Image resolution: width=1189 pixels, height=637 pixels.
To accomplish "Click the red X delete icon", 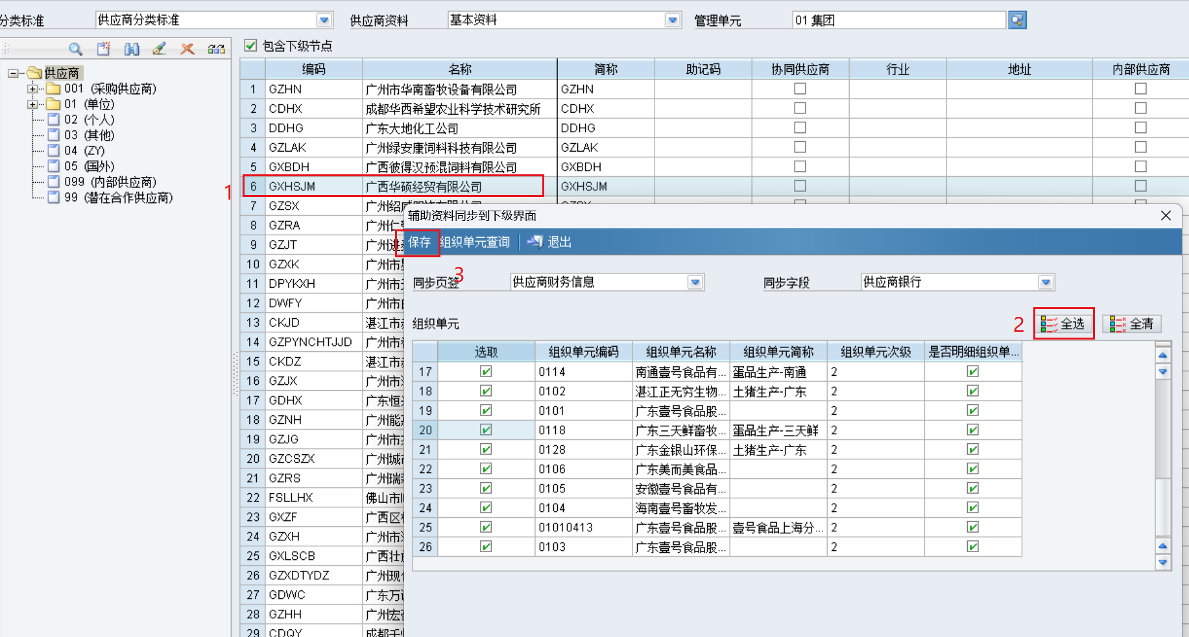I will (187, 49).
